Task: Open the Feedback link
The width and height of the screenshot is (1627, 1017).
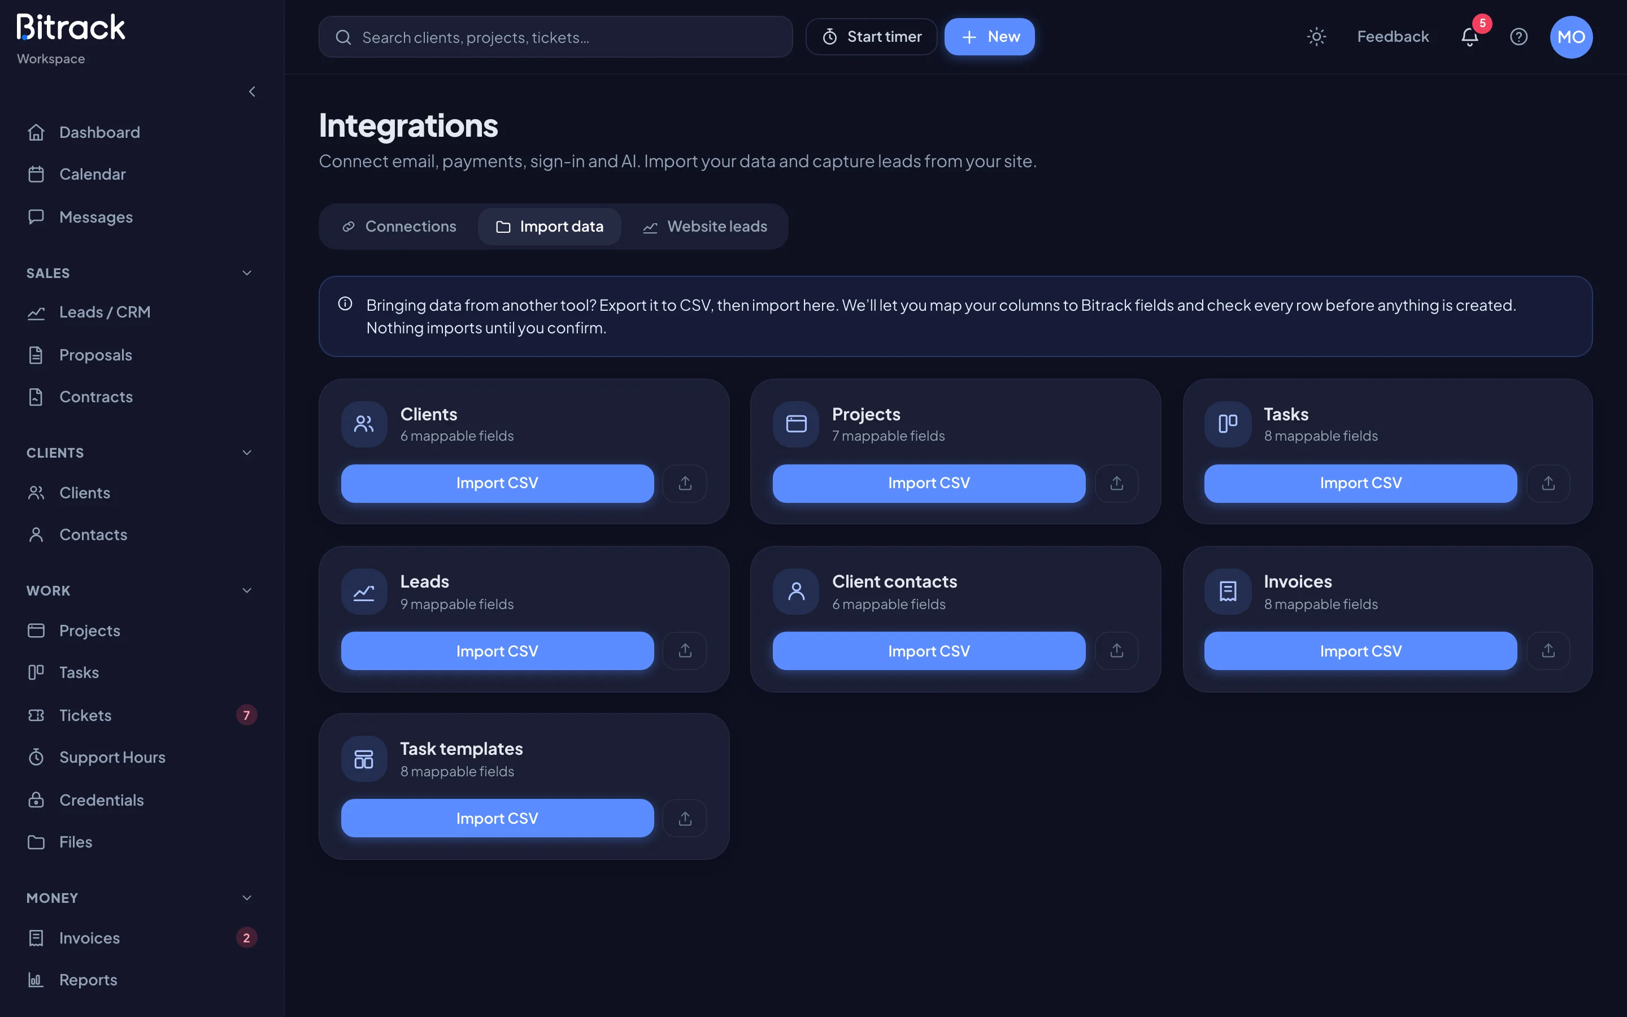Action: pos(1393,37)
